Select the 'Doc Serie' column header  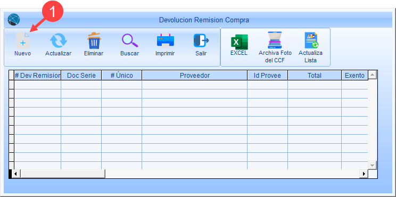[81, 75]
